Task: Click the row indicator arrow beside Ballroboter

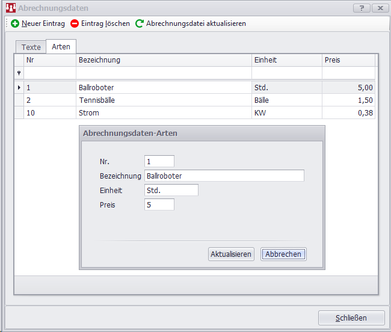Action: pyautogui.click(x=19, y=88)
